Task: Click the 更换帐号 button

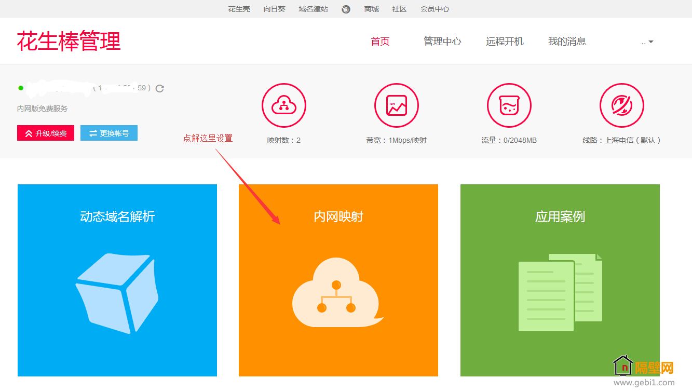Action: tap(109, 133)
